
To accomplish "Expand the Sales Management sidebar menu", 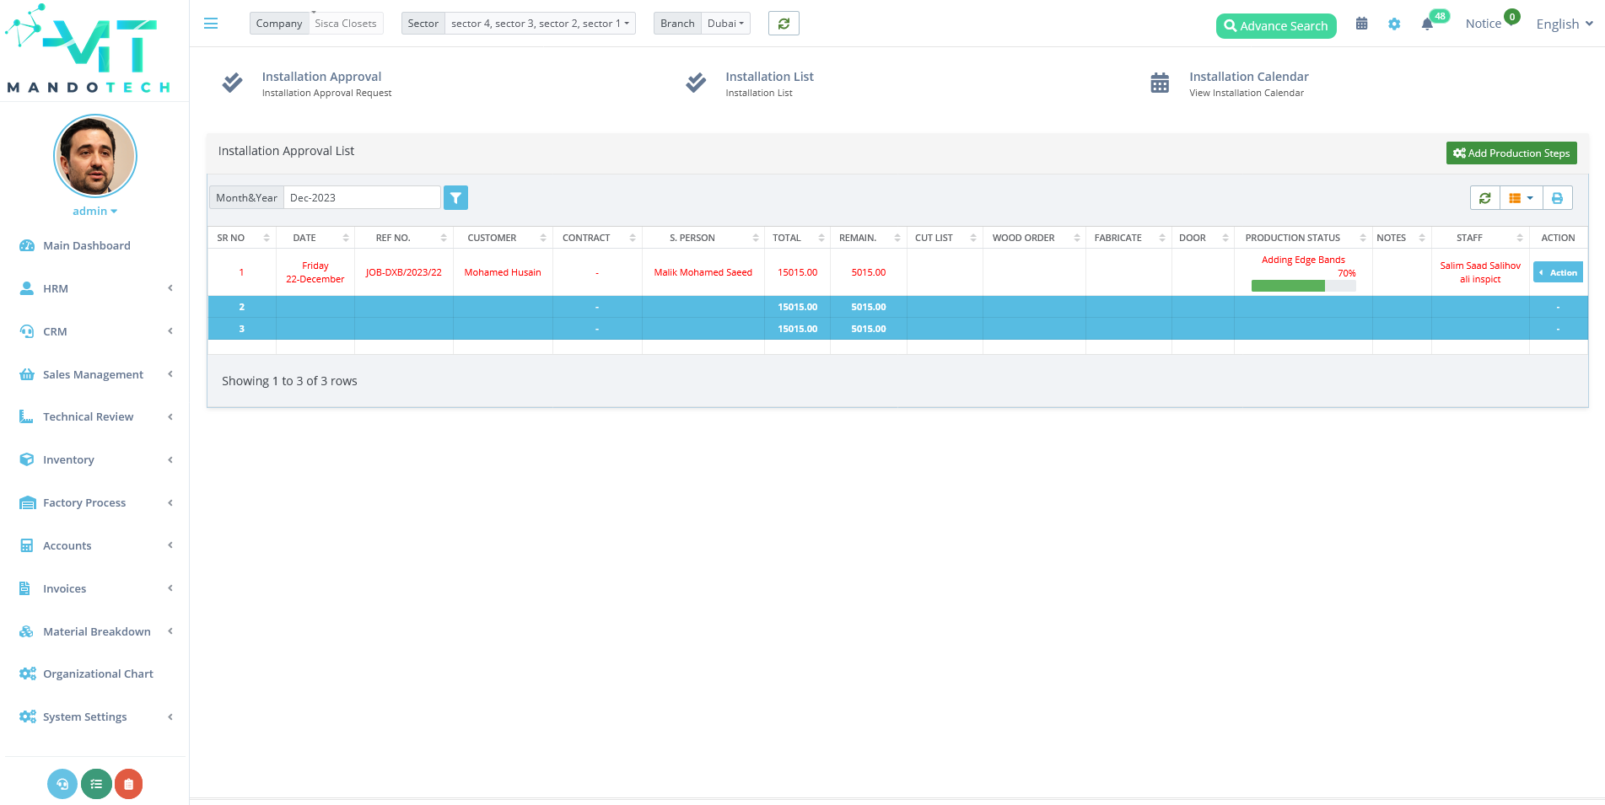I will 93,374.
